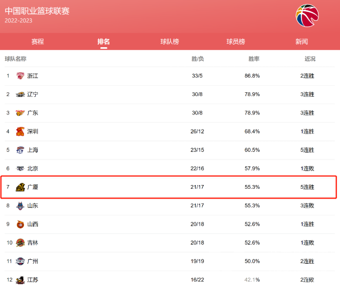This screenshot has height=287, width=340.
Task: Click the 广东 team logo
Action: 20,113
